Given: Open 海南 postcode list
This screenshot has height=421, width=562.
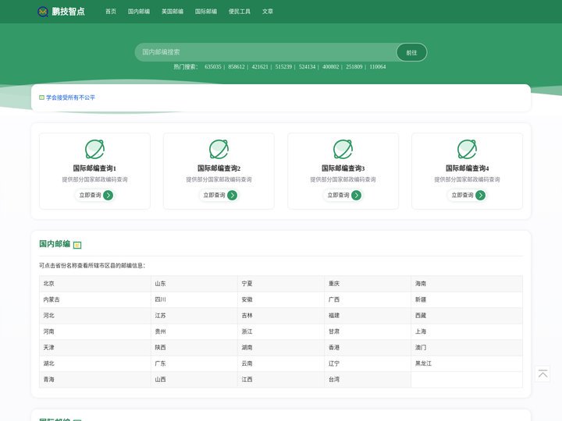Looking at the screenshot, I should [x=421, y=284].
